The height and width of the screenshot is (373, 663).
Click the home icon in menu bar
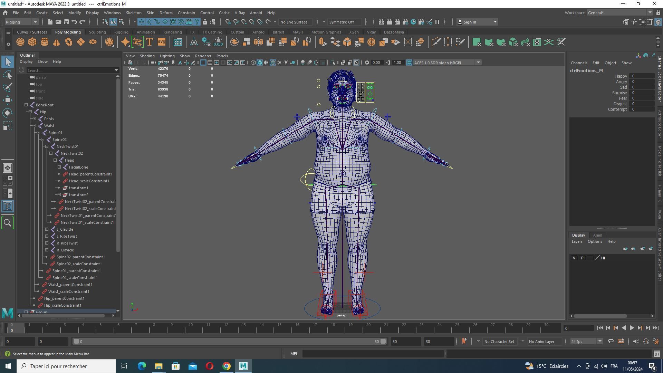coord(5,13)
